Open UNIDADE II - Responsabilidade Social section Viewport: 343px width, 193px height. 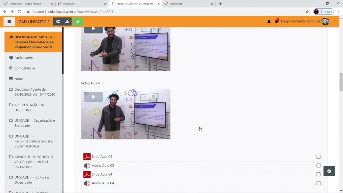click(33, 141)
